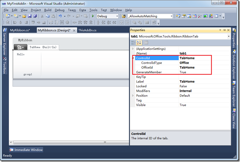Screen dimensions: 240x162
Task: Click the Label property value TabHome
Action: click(x=205, y=81)
